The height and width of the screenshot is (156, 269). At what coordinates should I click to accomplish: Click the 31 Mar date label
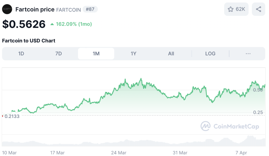(x=180, y=153)
